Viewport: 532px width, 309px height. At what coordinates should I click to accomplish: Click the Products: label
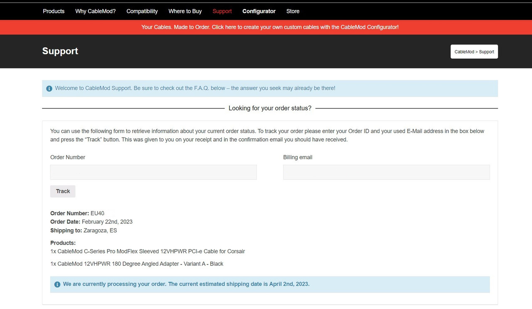click(63, 243)
